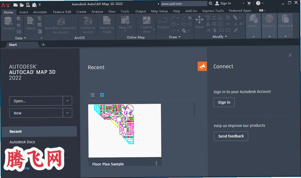Select the Polygon draw tool
This screenshot has height=178, width=301.
(190, 24)
